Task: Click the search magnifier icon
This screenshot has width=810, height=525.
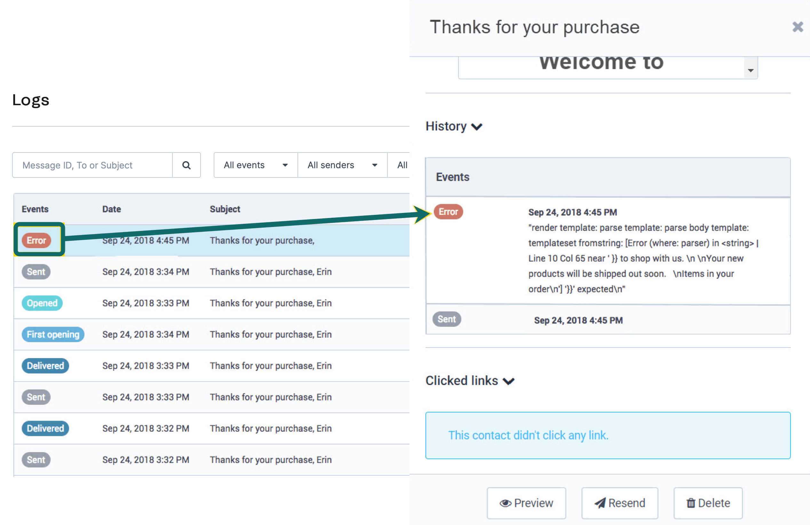Action: [186, 165]
